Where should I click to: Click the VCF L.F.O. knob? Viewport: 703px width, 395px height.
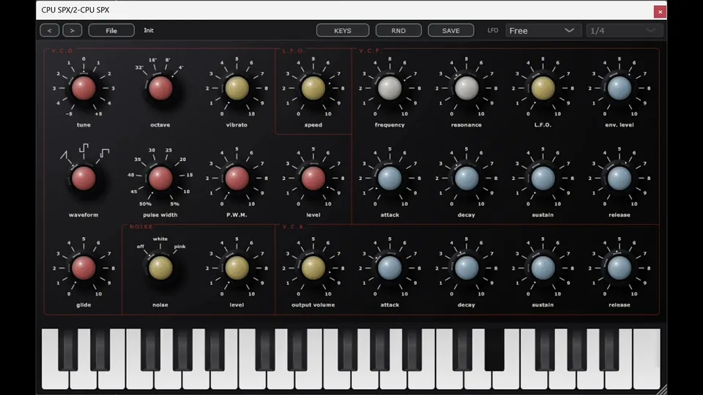[x=543, y=88]
